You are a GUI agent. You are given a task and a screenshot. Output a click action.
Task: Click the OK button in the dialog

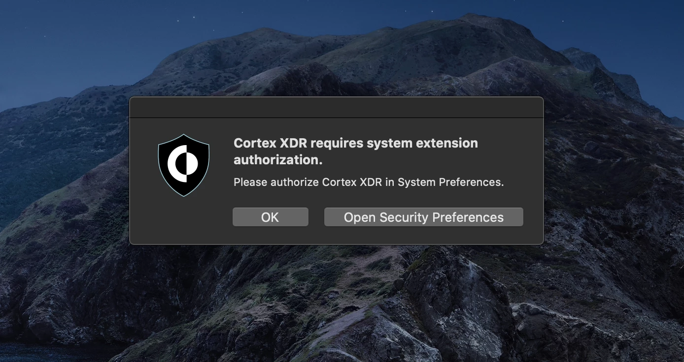(270, 217)
